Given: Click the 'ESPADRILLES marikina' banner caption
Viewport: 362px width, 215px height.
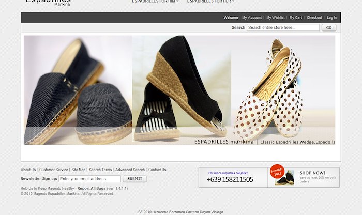Looking at the screenshot, I should tap(224, 142).
